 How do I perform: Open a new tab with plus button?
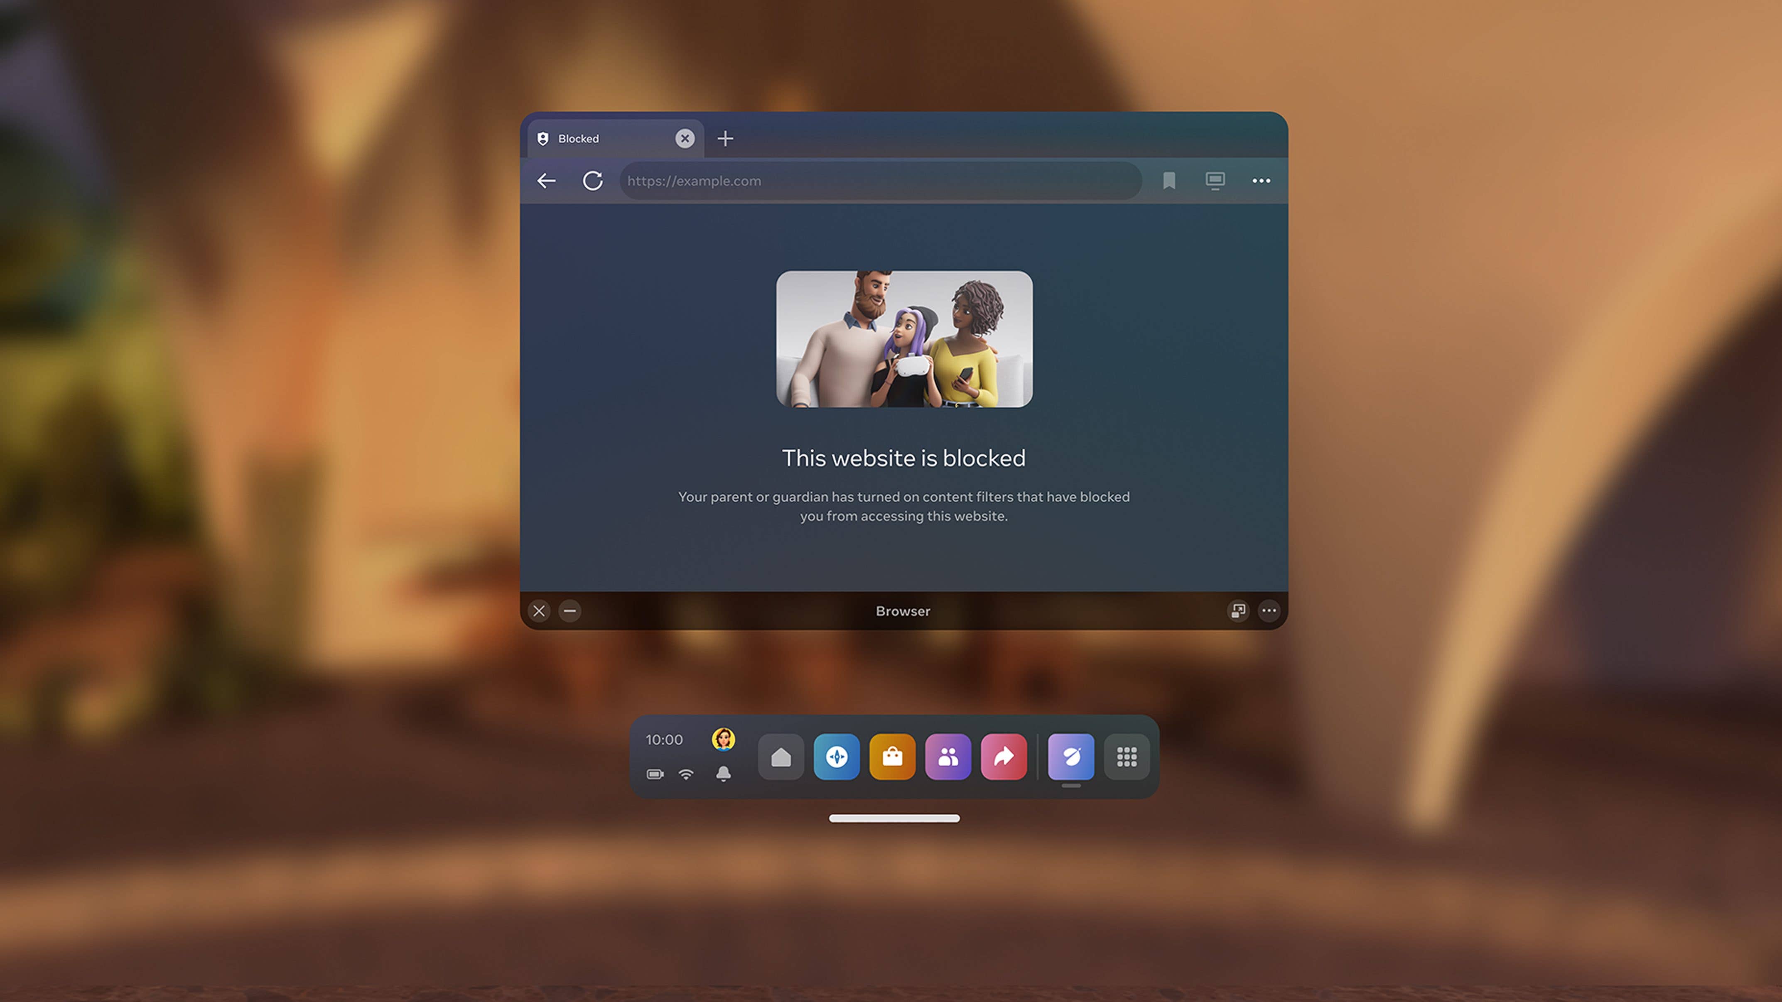click(725, 139)
